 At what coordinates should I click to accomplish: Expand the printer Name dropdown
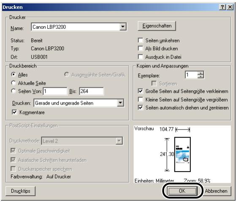point(123,27)
